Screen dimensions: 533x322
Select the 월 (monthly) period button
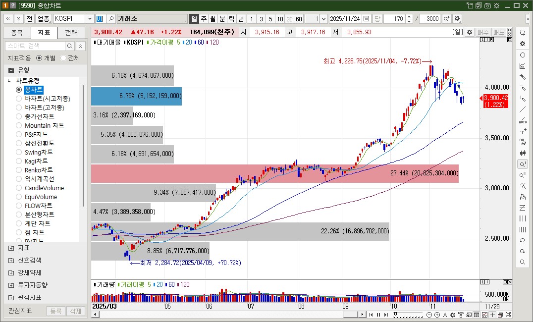pos(213,19)
